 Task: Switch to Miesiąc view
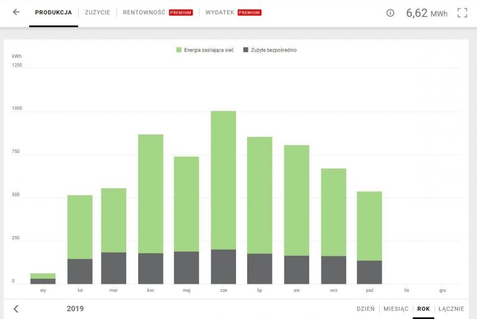coord(396,308)
